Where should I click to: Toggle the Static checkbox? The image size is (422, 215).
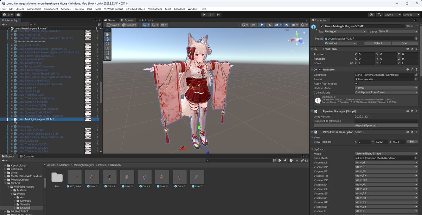point(403,26)
